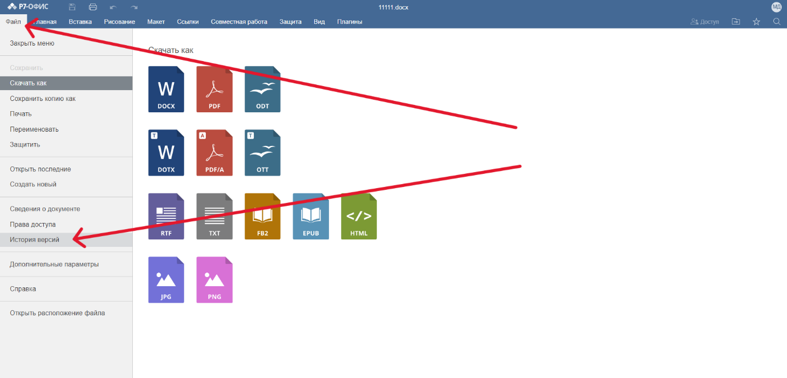Screen dimensions: 787x378
Task: Click the save icon in title bar
Action: (x=72, y=7)
